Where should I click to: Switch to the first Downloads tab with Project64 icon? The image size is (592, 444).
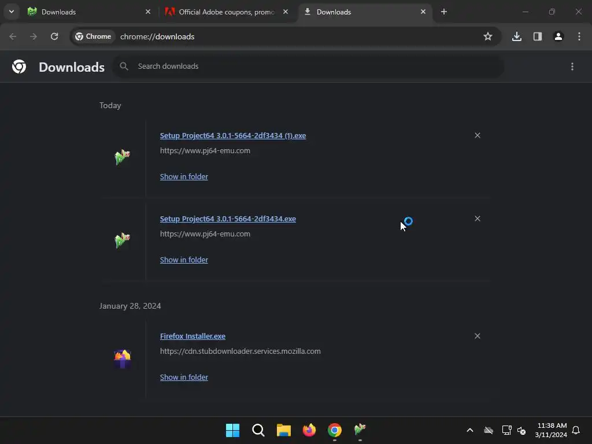tap(89, 12)
